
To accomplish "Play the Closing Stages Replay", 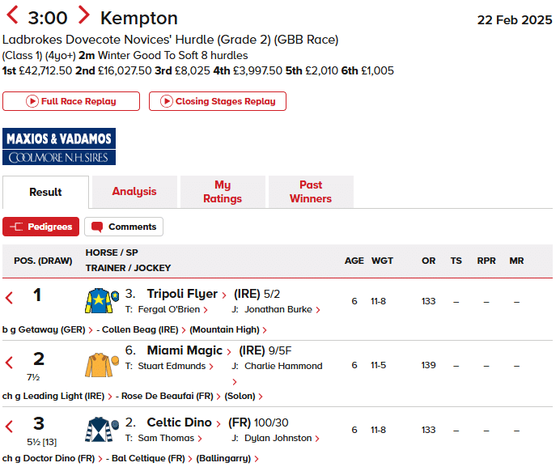I will coord(218,101).
